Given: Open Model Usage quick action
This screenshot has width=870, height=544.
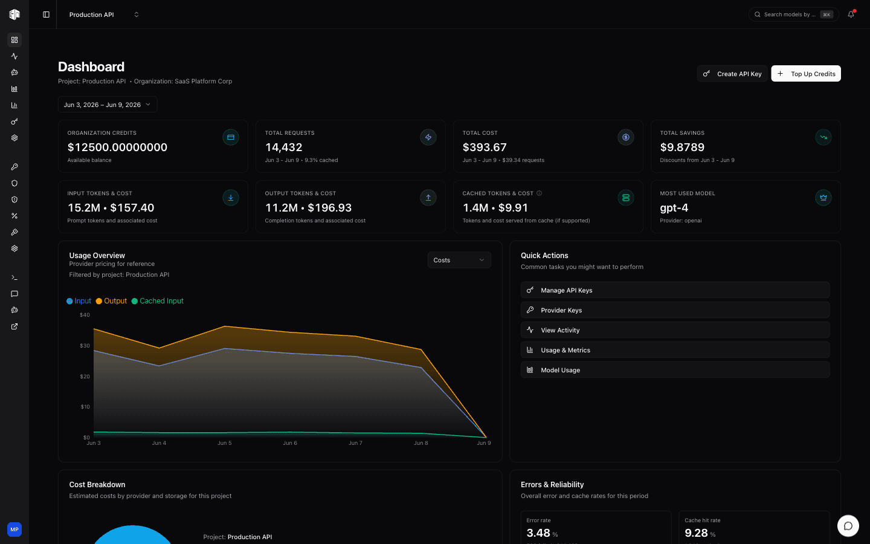Looking at the screenshot, I should 675,370.
